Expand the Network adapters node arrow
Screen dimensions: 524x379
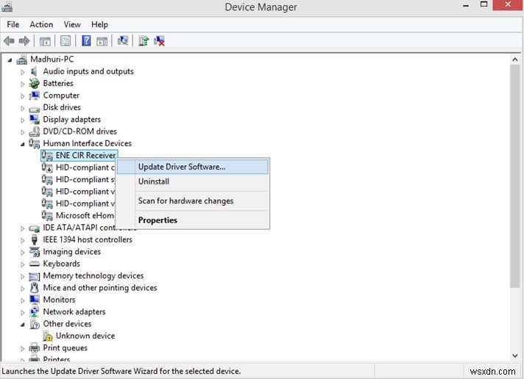(x=22, y=312)
